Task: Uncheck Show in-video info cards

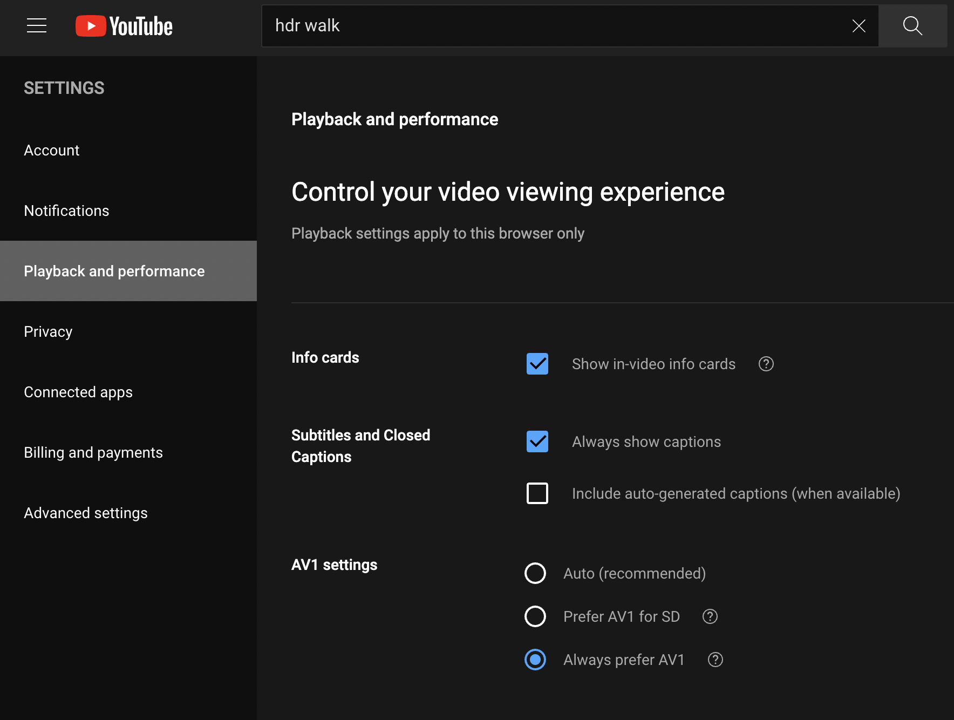Action: coord(537,364)
